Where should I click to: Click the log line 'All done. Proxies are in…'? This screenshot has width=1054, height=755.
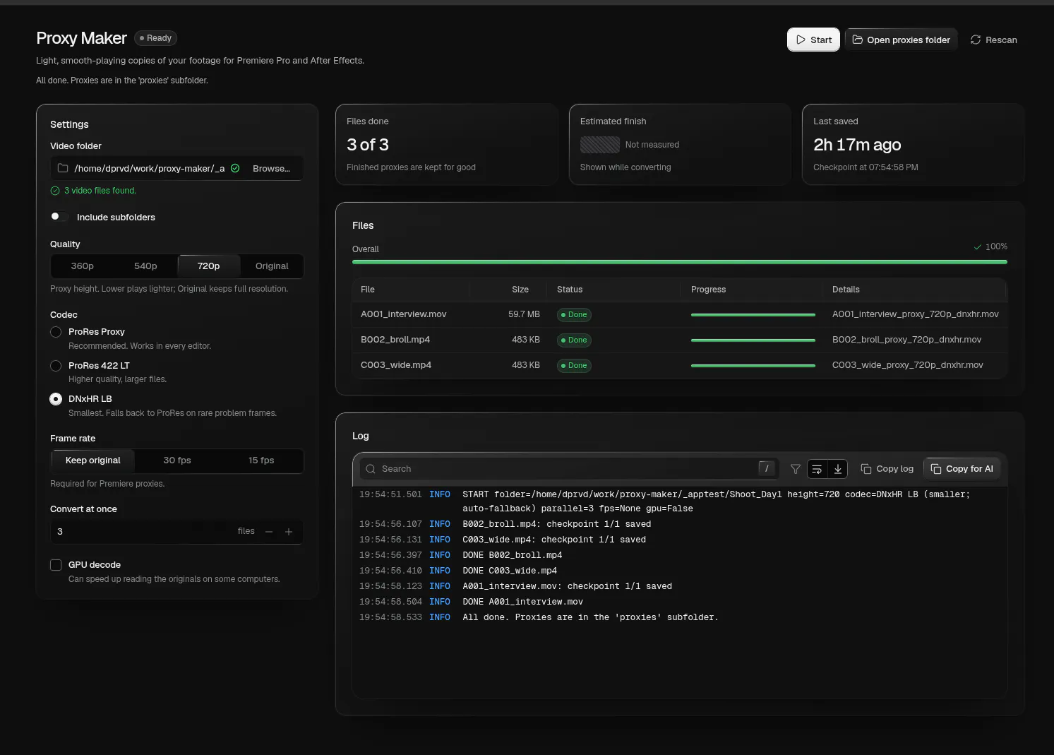click(590, 617)
